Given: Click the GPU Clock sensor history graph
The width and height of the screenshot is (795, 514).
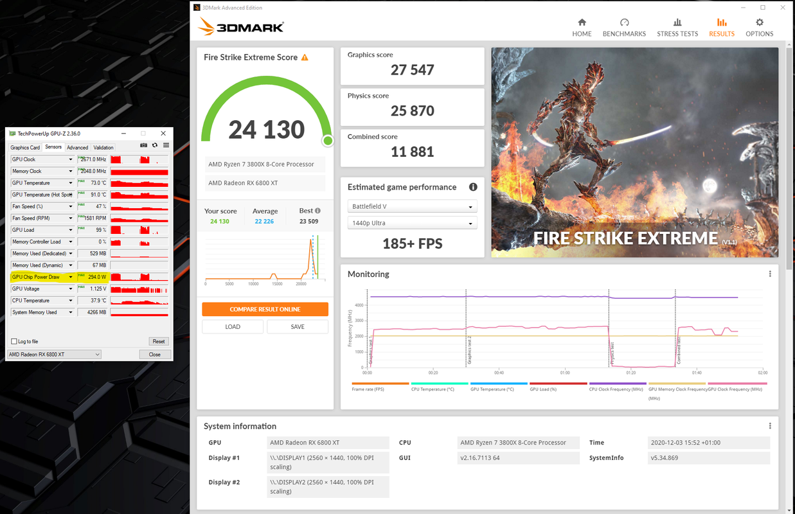Looking at the screenshot, I should (139, 159).
